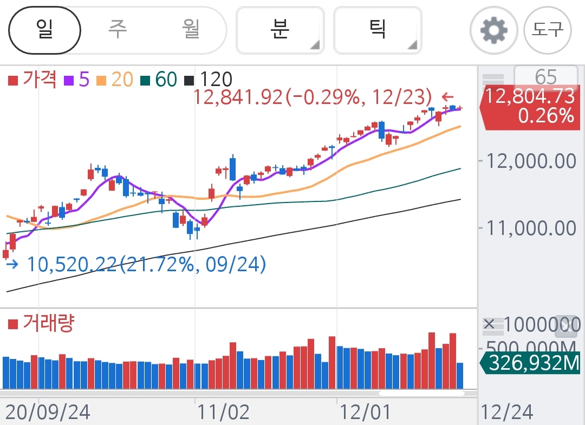Screen dimensions: 585x425
Task: Click the red 가격 legend swatch
Action: (13, 80)
